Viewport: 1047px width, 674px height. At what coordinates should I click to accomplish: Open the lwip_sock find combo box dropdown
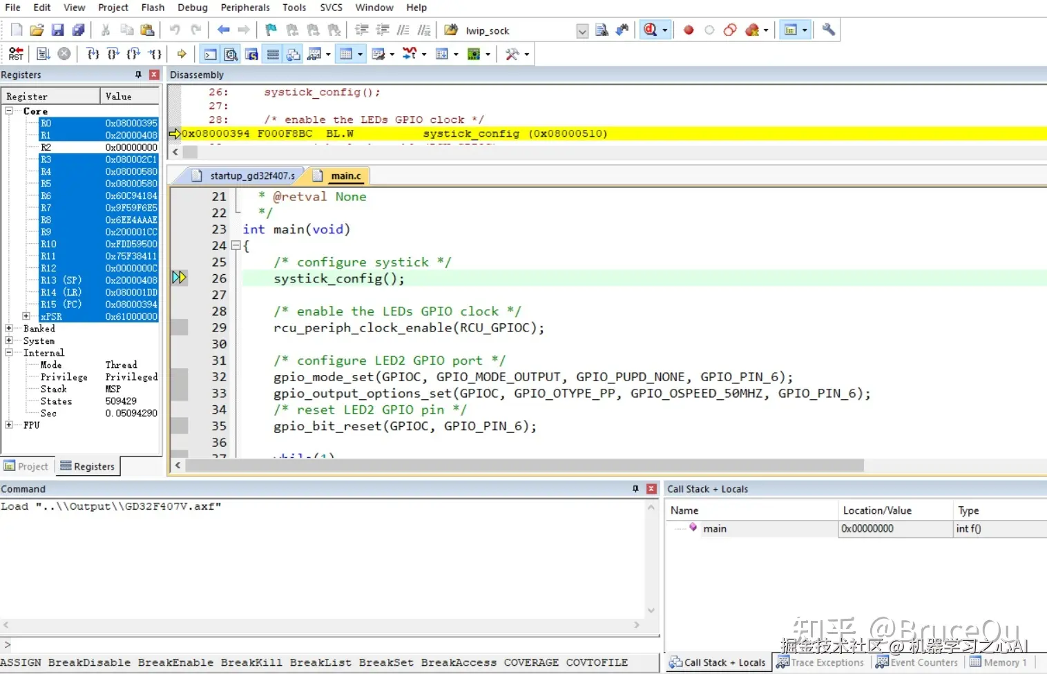(582, 30)
